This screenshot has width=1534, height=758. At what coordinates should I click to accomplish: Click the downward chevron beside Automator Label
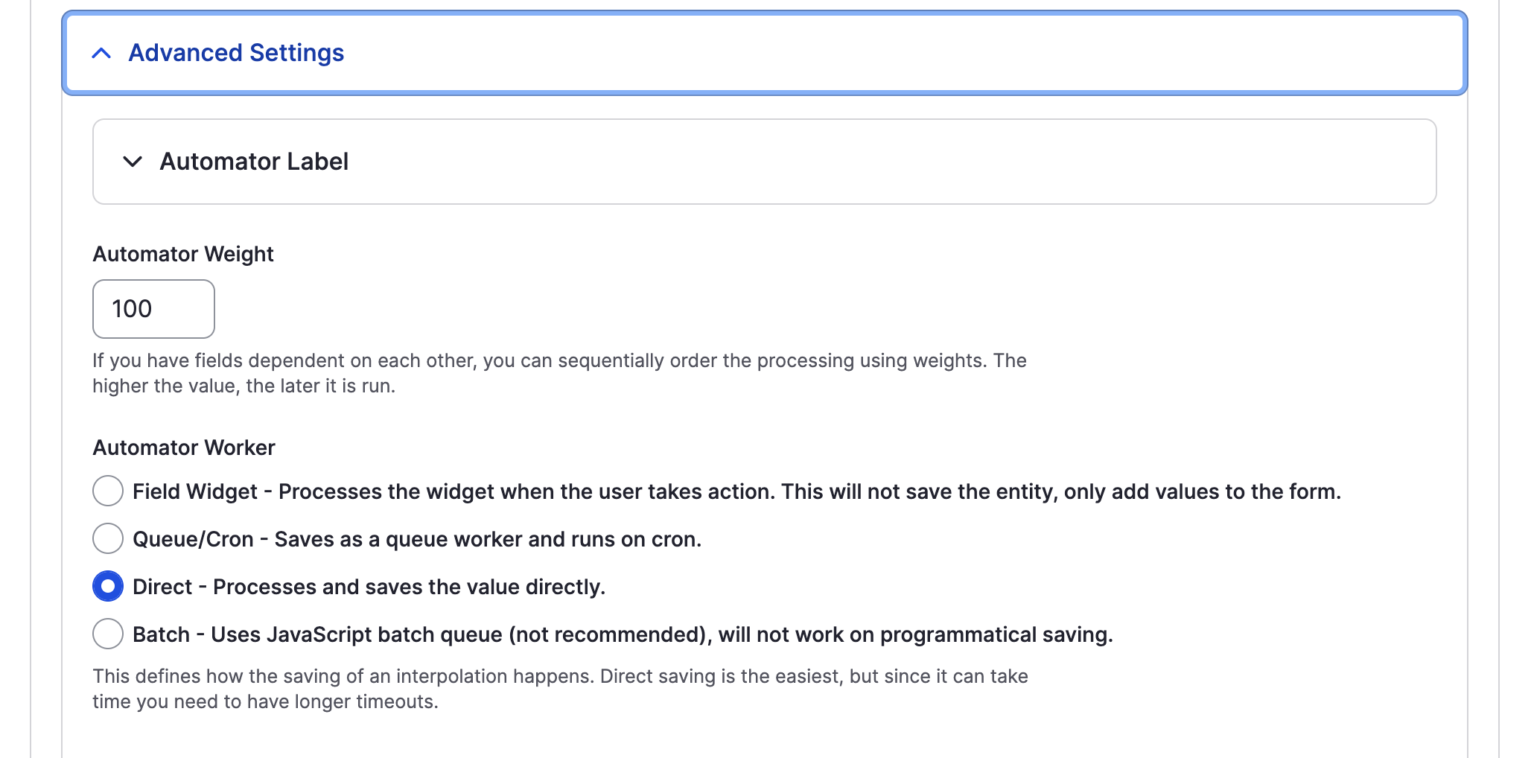click(131, 162)
